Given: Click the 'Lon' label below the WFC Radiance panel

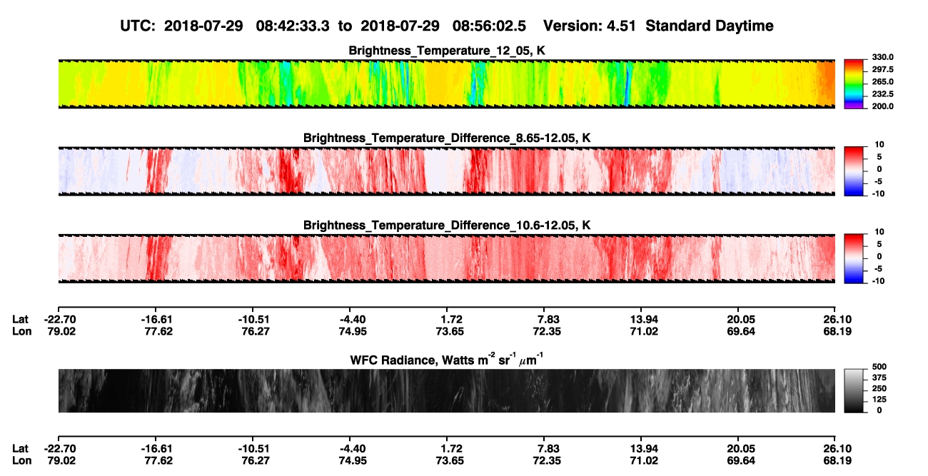Looking at the screenshot, I should point(21,460).
